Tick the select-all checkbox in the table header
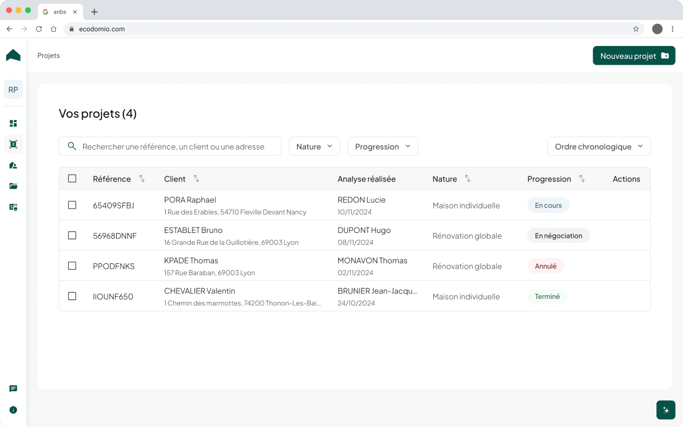The height and width of the screenshot is (427, 683). [72, 178]
